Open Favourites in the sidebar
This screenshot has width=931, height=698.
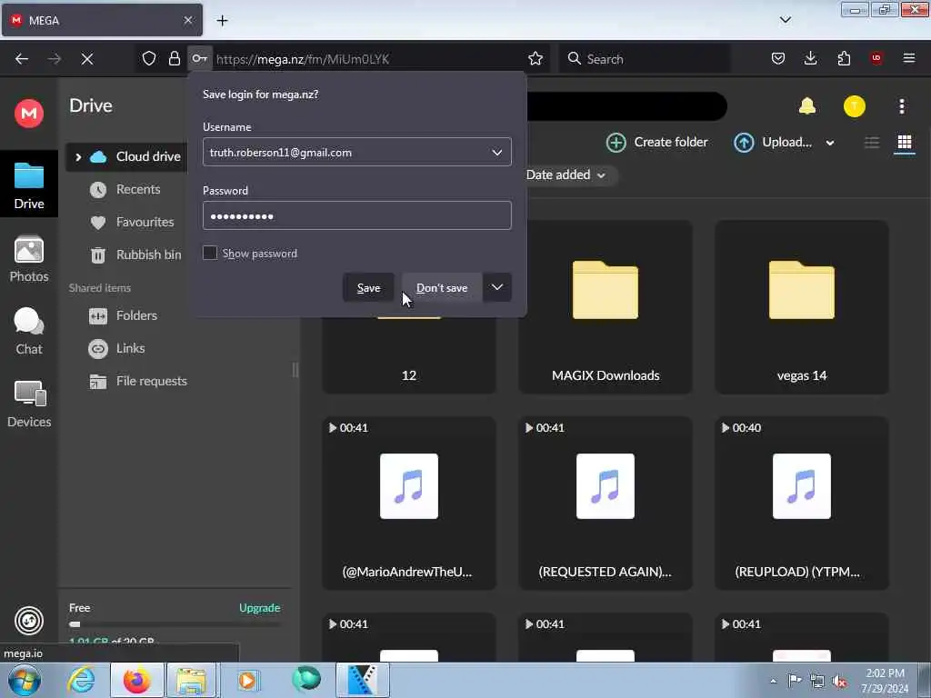click(x=145, y=222)
